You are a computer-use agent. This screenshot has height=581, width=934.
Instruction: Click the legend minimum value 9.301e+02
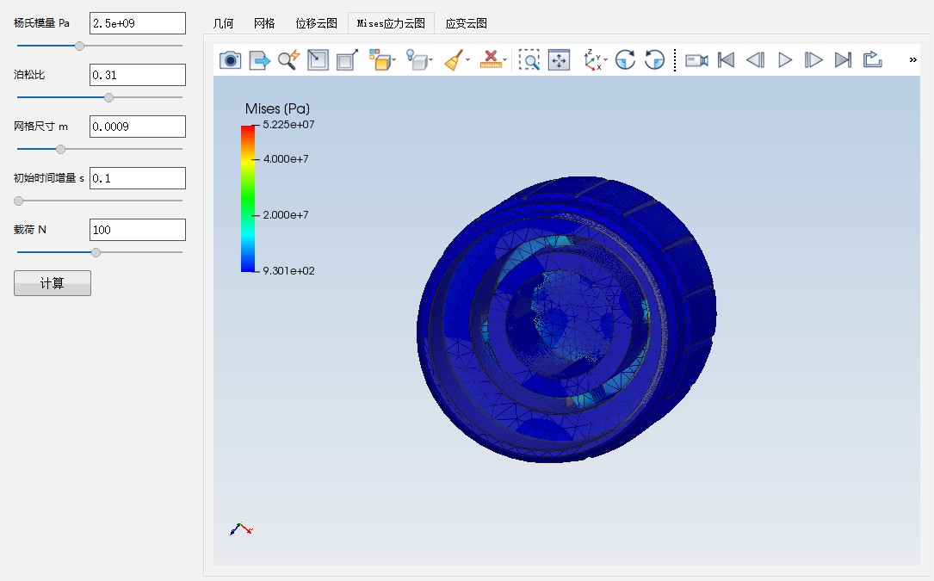click(289, 271)
